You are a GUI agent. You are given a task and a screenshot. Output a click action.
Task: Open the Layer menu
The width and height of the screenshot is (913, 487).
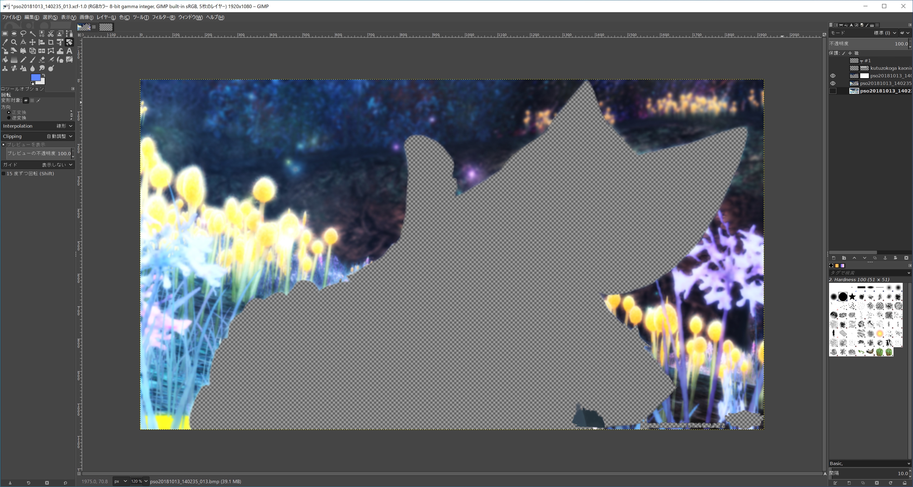(x=106, y=17)
